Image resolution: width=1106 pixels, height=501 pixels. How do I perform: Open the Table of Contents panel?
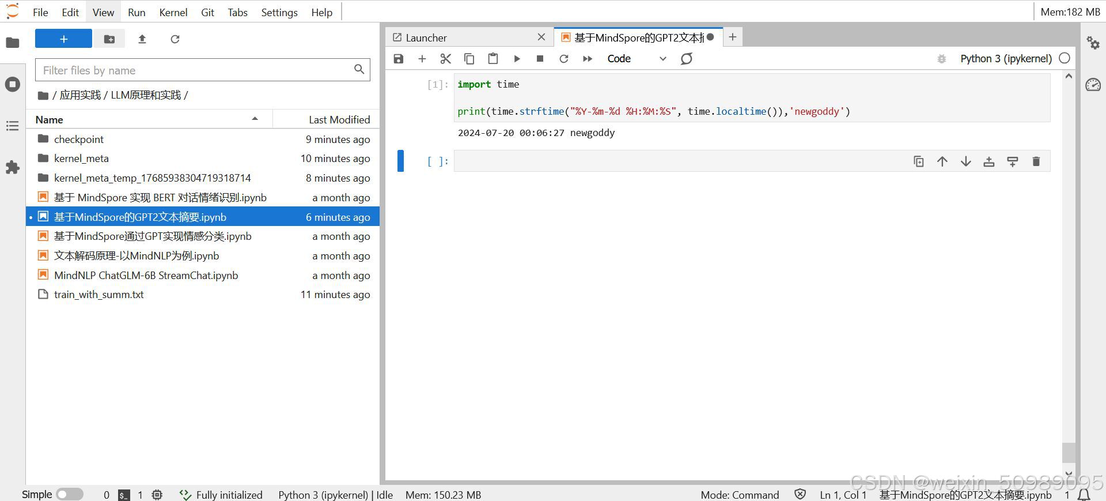[x=13, y=126]
